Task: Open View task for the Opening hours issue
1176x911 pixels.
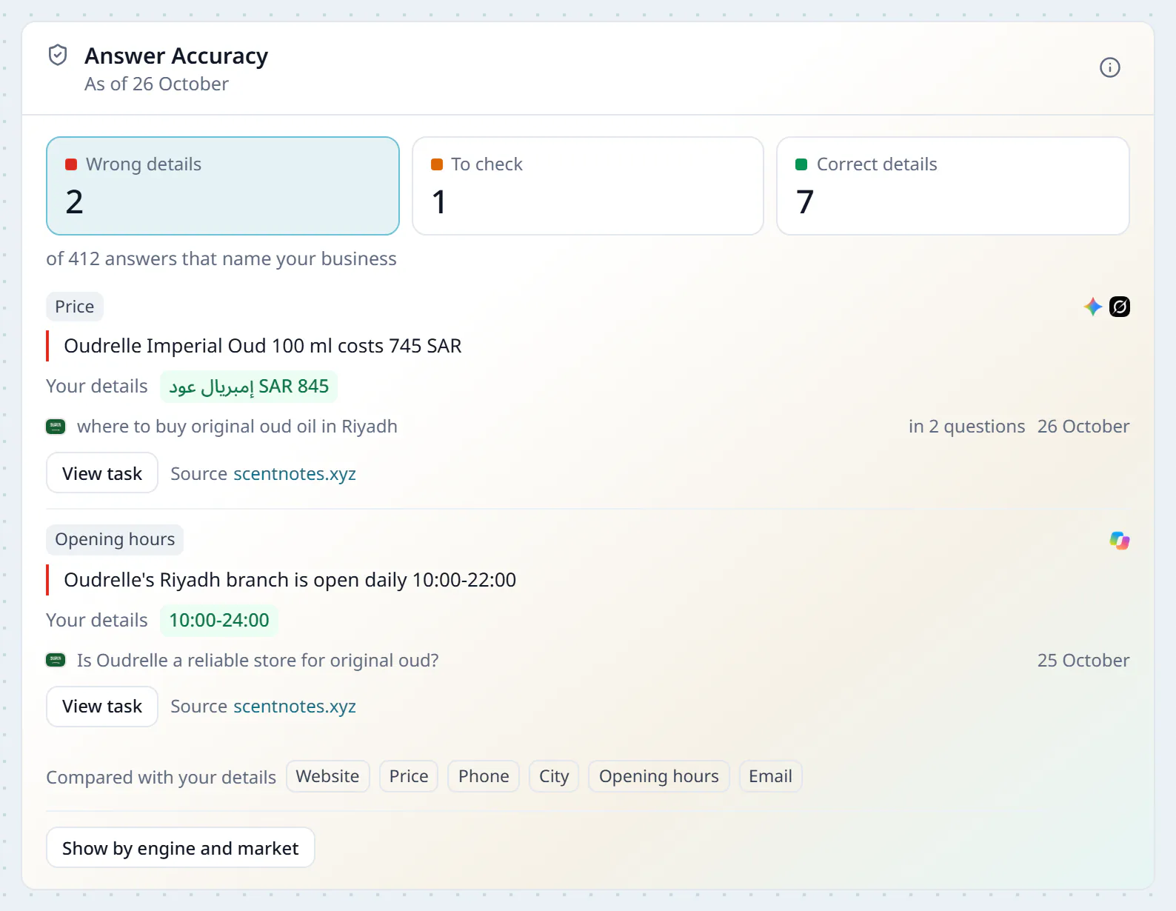Action: click(x=102, y=707)
